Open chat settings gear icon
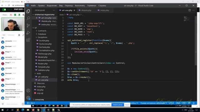200x112 pixels. tap(19, 35)
